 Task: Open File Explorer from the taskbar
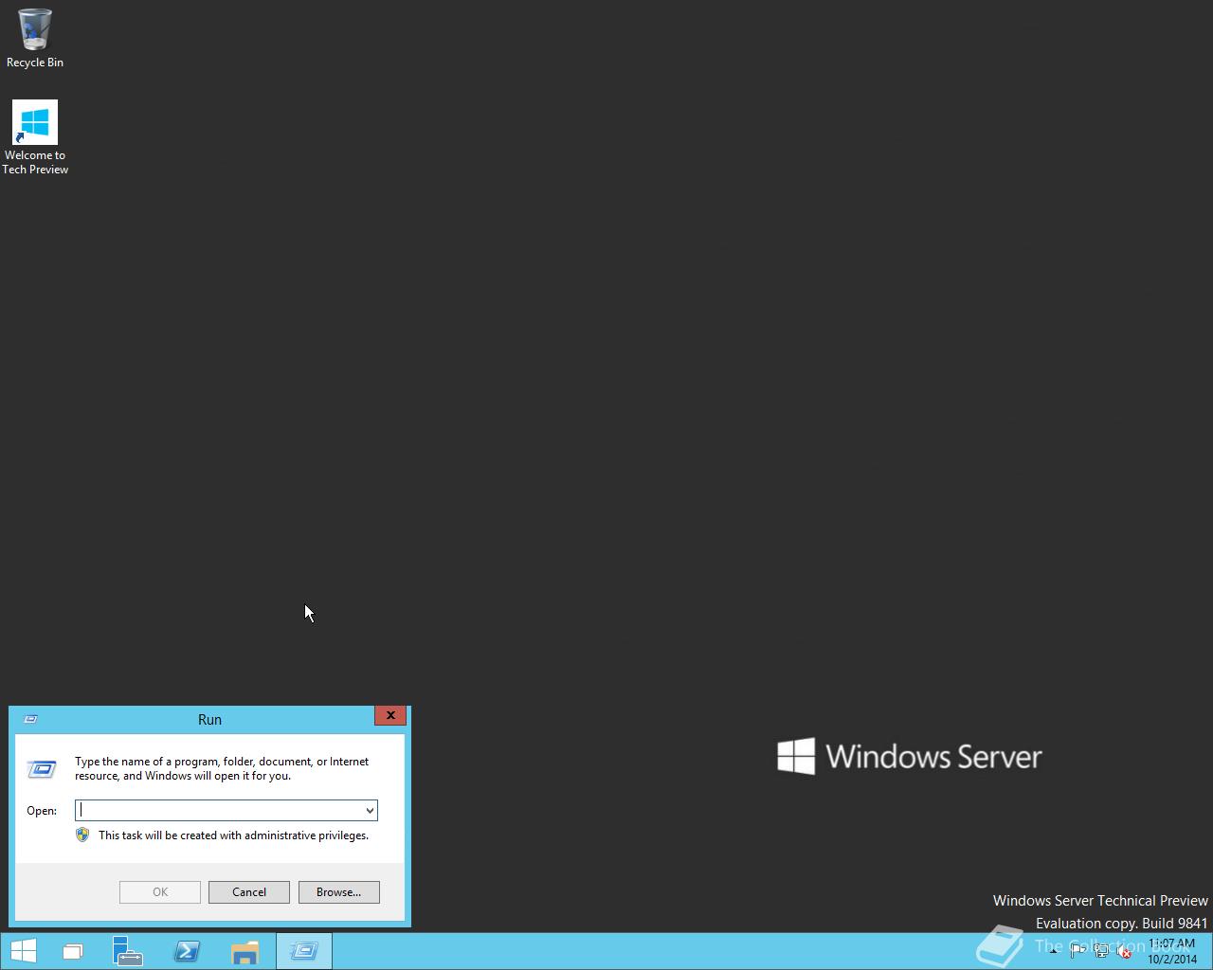(x=244, y=951)
